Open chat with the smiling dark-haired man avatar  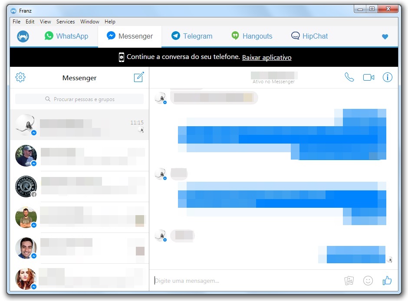click(x=79, y=248)
